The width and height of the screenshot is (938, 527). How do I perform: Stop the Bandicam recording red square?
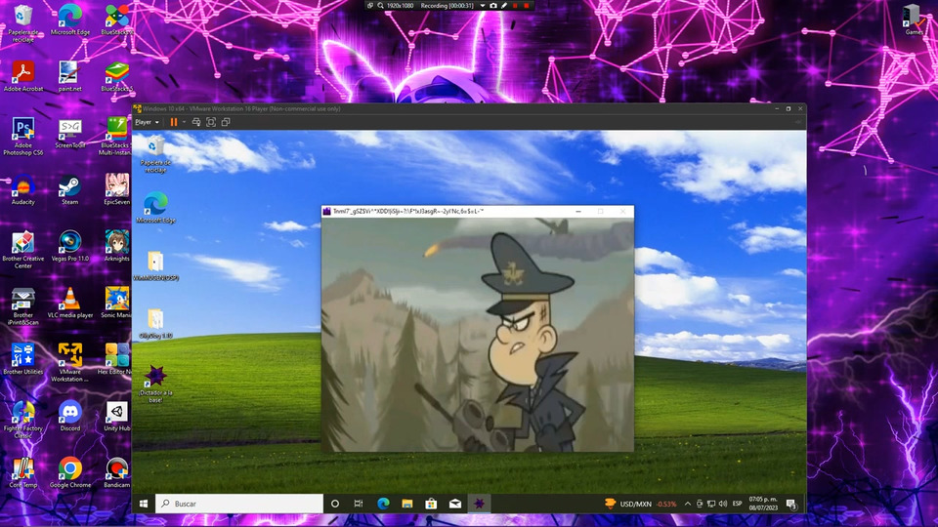click(x=527, y=6)
